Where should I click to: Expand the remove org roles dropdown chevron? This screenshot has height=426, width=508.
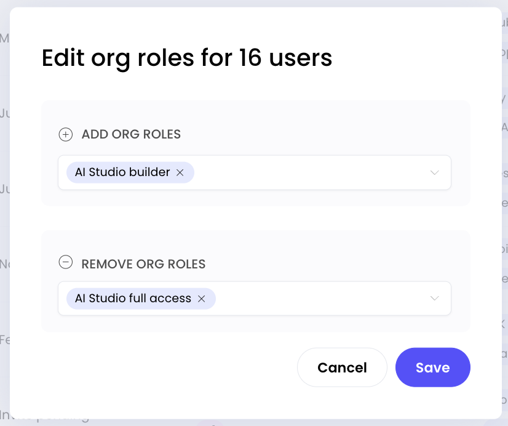click(434, 299)
